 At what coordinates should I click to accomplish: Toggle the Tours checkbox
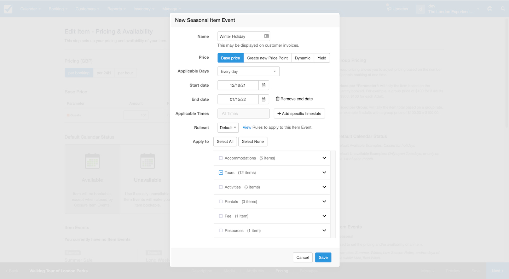pos(221,173)
